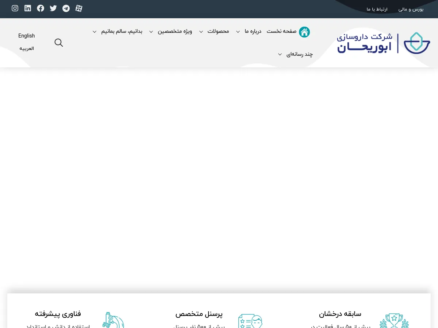Image resolution: width=438 pixels, height=328 pixels.
Task: Expand the محصولات dropdown menu
Action: [x=218, y=32]
